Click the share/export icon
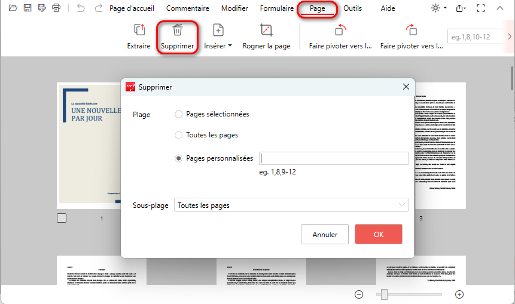This screenshot has width=515, height=304. point(461,8)
